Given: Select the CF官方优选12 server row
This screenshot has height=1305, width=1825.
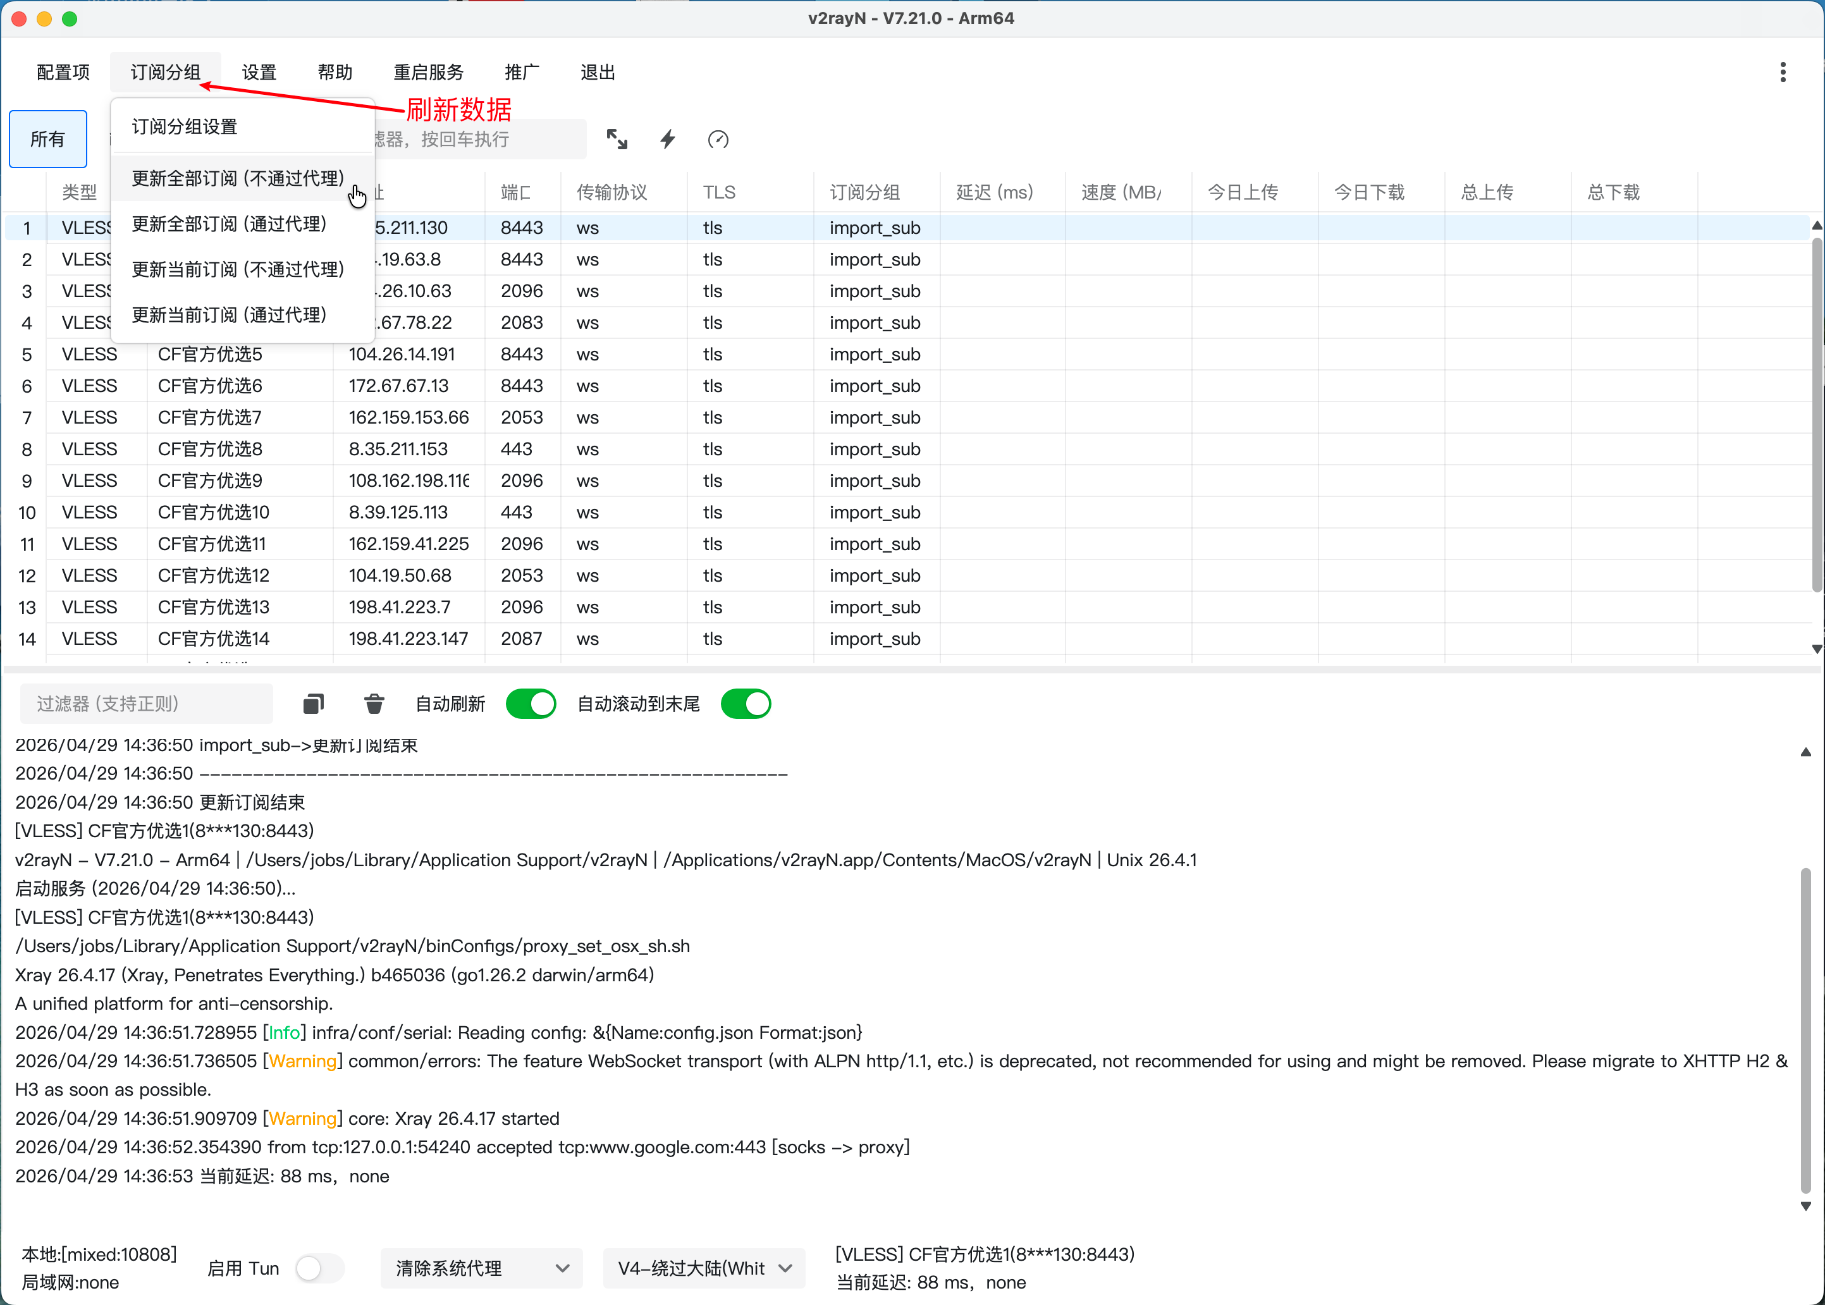Looking at the screenshot, I should pyautogui.click(x=907, y=575).
